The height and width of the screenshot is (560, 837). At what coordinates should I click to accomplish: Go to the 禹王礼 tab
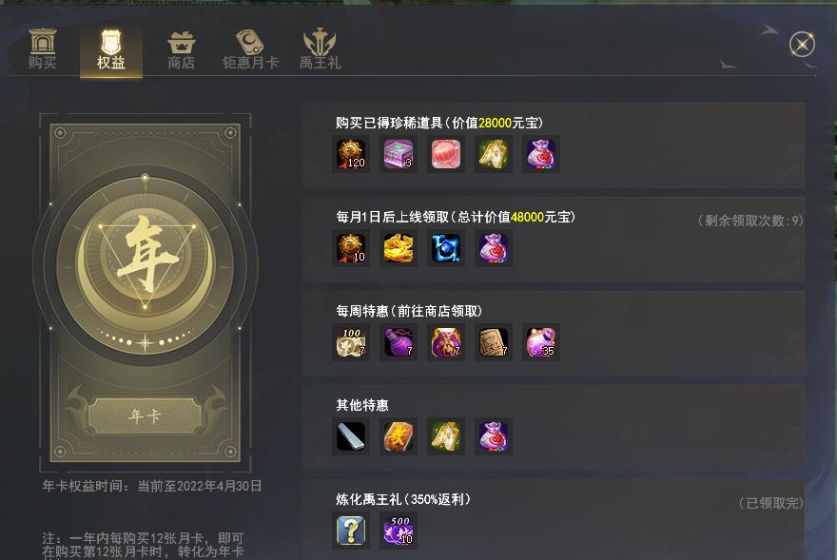[x=320, y=49]
